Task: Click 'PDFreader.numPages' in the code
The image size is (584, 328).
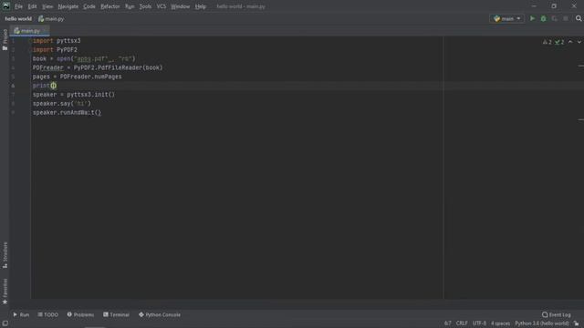Action: tap(91, 77)
